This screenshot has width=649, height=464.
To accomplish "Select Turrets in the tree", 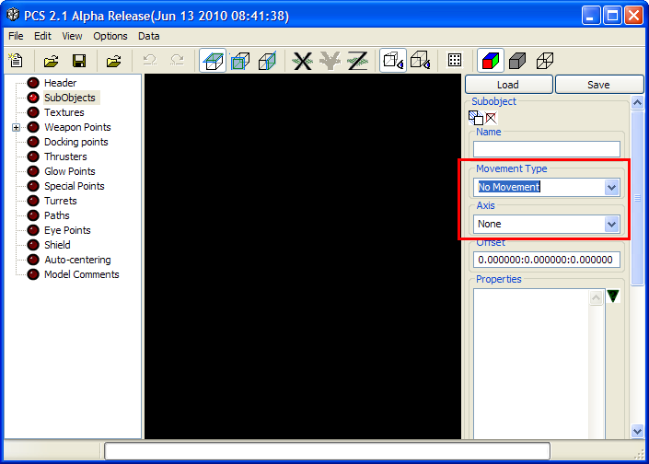I will point(61,201).
